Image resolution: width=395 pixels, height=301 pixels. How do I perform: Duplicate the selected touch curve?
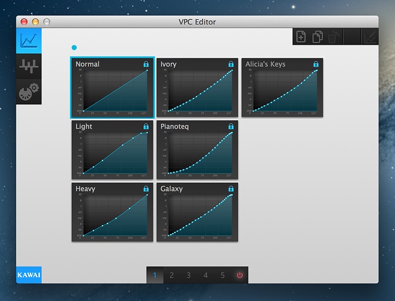(x=317, y=37)
